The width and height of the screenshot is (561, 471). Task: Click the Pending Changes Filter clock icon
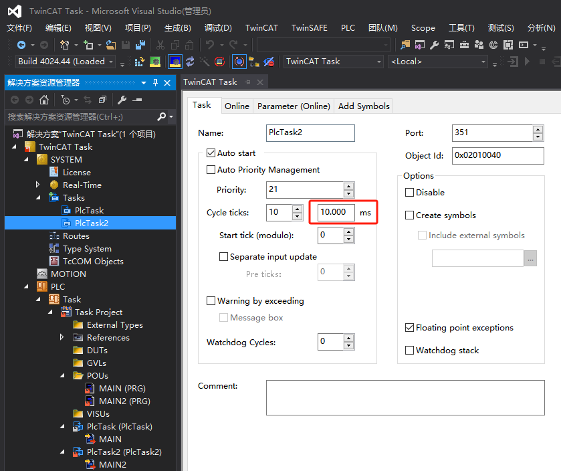(x=66, y=100)
